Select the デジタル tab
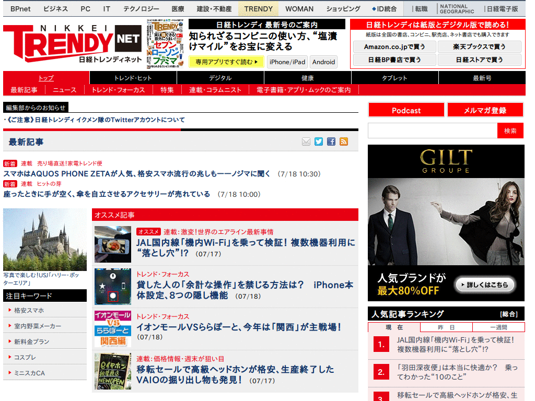The image size is (535, 401). tap(220, 78)
